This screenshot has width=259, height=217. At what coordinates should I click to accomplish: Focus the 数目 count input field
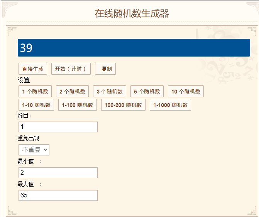click(x=58, y=127)
